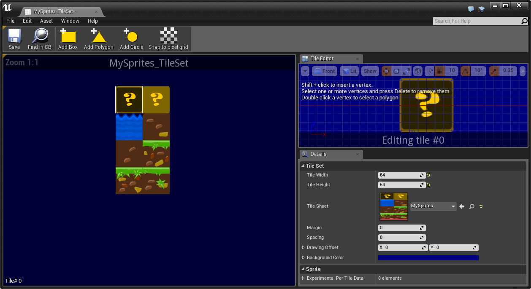Open the Edit menu
This screenshot has width=531, height=289.
tap(27, 21)
